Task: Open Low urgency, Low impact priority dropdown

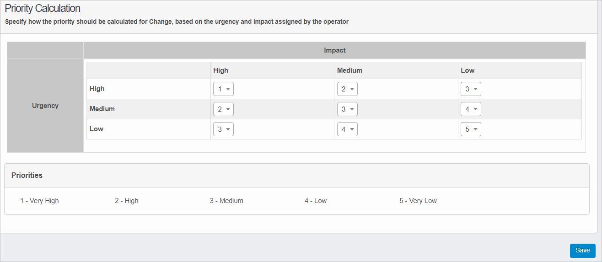Action: click(x=471, y=129)
